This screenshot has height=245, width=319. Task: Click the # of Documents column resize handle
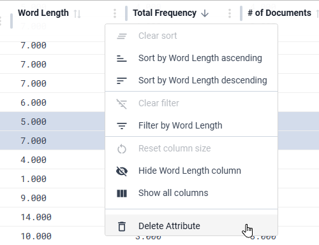click(x=241, y=13)
